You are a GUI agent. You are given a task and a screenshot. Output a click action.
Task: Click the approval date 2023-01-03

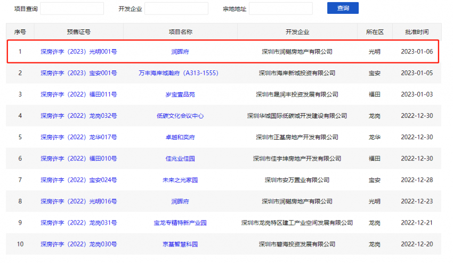pos(417,94)
